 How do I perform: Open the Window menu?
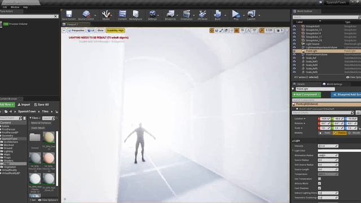click(x=15, y=7)
